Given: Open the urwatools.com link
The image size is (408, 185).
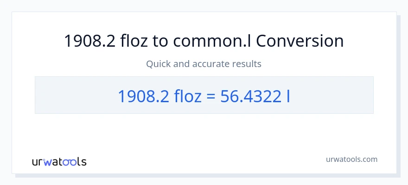Looking at the screenshot, I should (351, 159).
